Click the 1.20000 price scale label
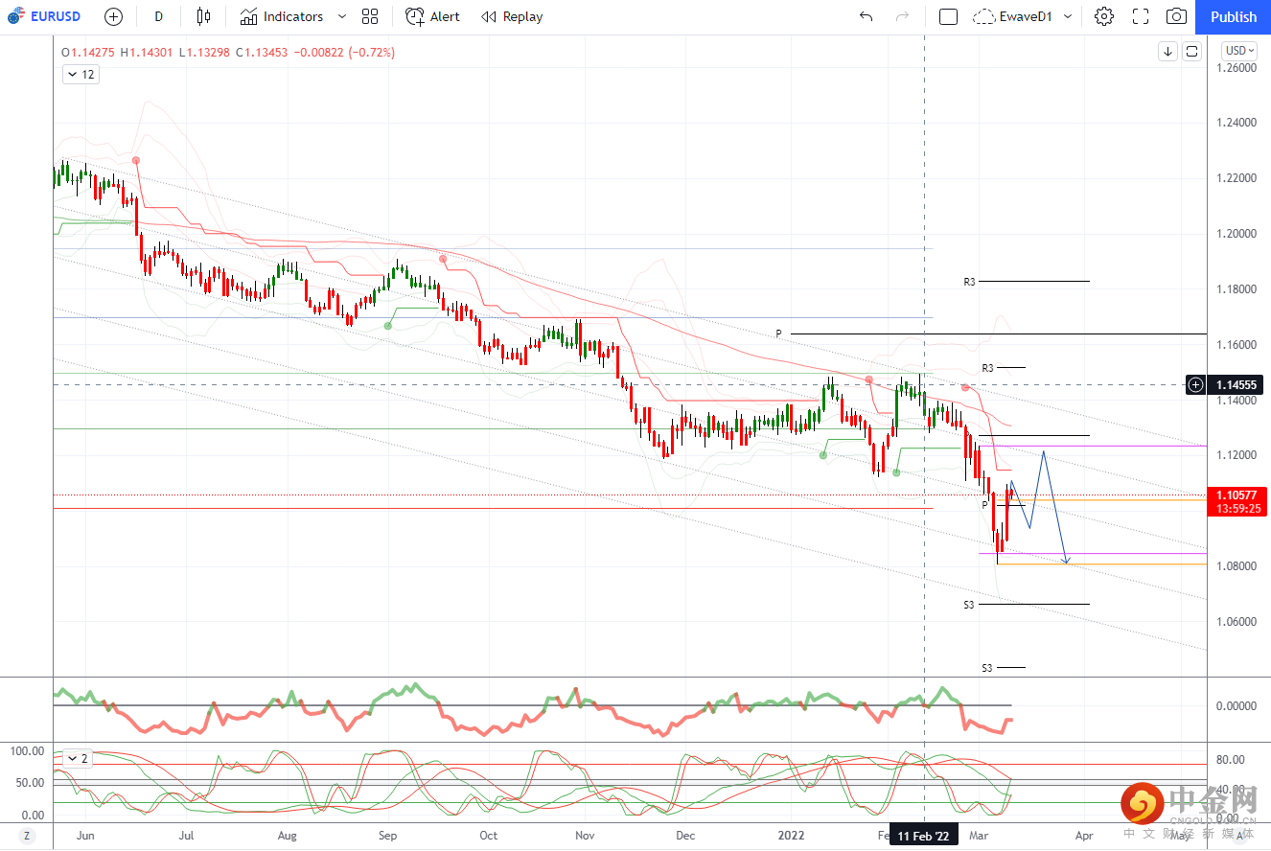The height and width of the screenshot is (851, 1271). [x=1236, y=234]
